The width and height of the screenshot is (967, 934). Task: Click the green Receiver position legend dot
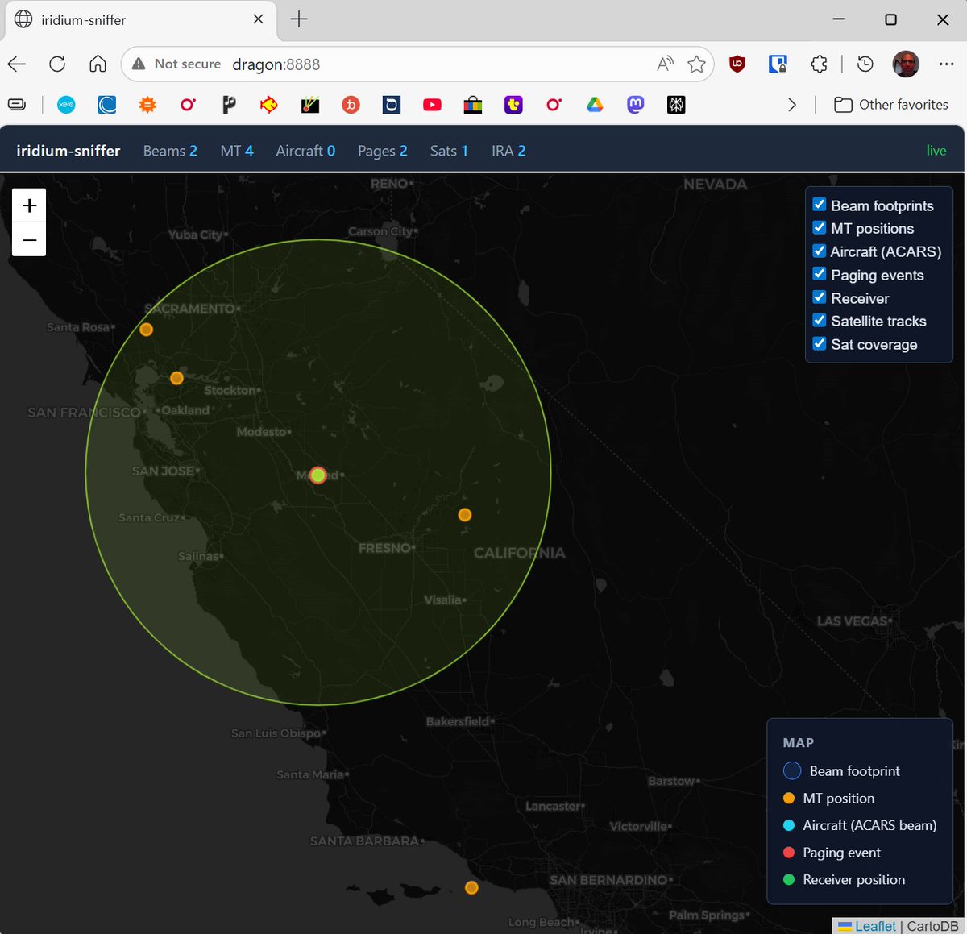[x=789, y=880]
